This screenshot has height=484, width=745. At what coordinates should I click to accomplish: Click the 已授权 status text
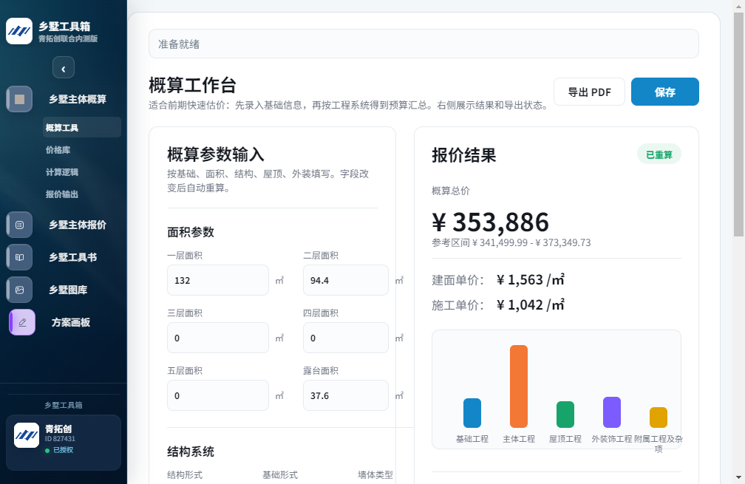64,450
